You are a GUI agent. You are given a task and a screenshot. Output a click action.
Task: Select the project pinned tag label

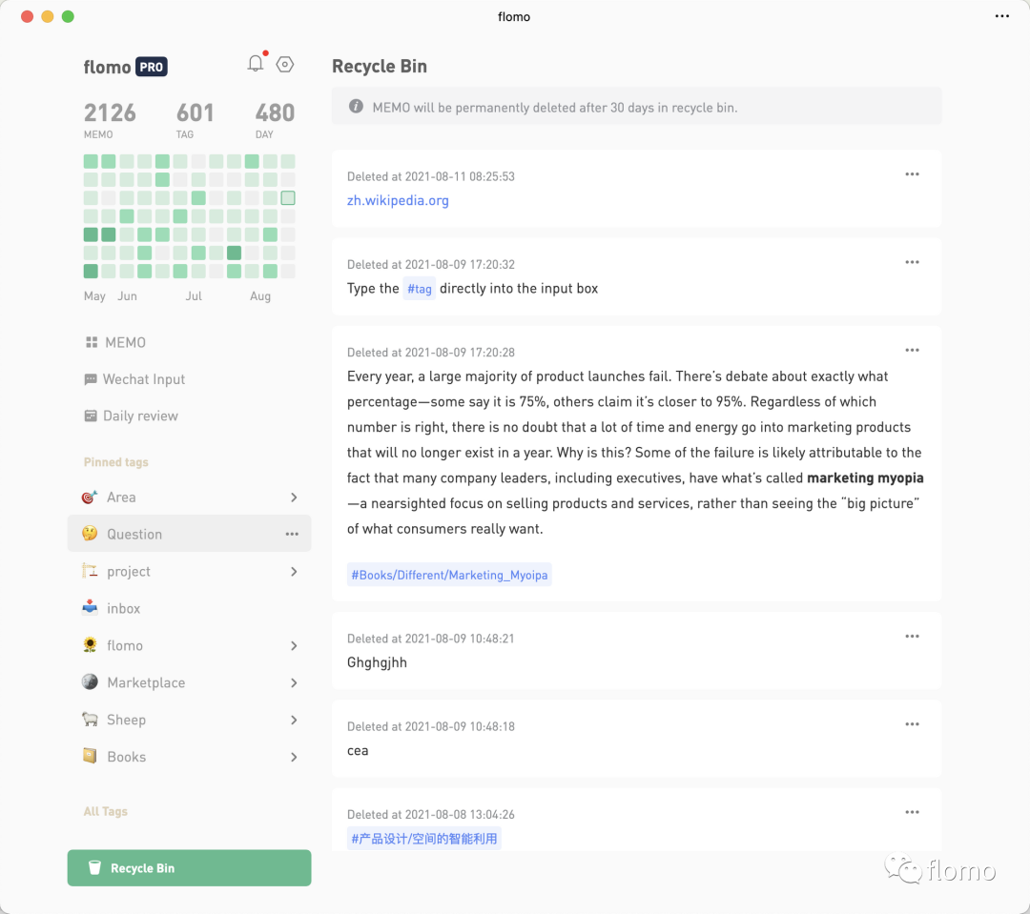pos(129,572)
